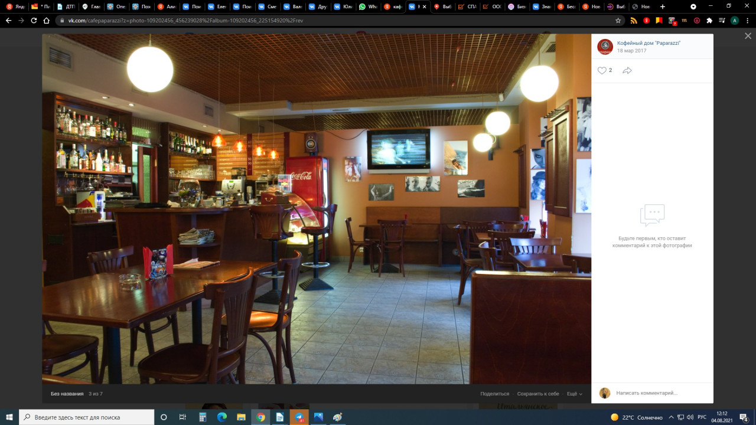Reload the page
Viewport: 756px width, 425px height.
click(34, 20)
